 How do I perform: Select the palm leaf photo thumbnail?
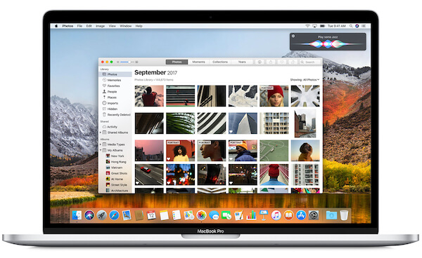[180, 123]
